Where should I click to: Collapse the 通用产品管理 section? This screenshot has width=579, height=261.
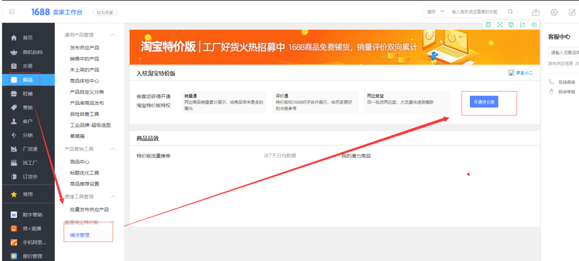(113, 35)
